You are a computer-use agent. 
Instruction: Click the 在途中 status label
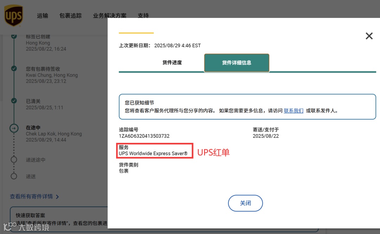(33, 127)
